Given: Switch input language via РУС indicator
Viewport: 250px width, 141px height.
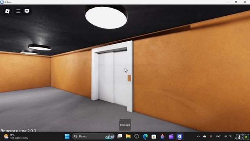Looking at the screenshot, I should click(218, 136).
